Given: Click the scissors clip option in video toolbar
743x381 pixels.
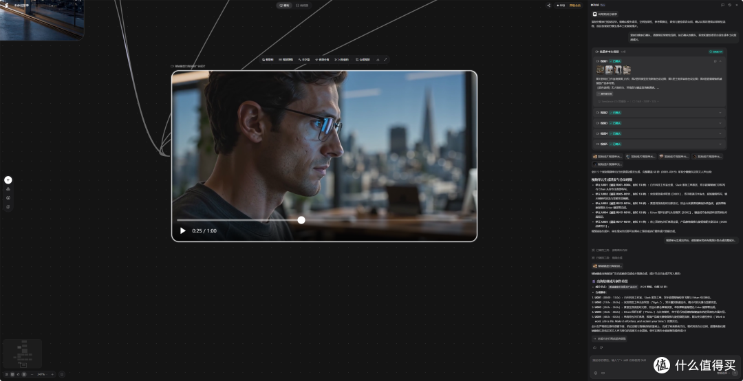Looking at the screenshot, I should pyautogui.click(x=342, y=60).
